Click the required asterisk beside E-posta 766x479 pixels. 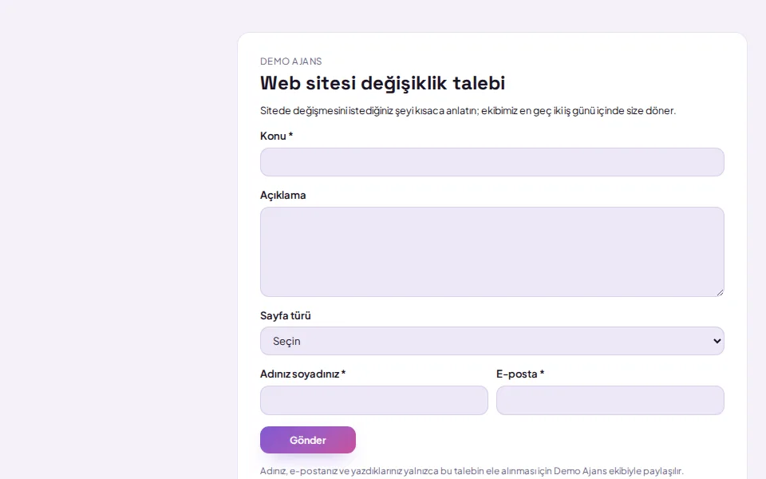(x=542, y=373)
